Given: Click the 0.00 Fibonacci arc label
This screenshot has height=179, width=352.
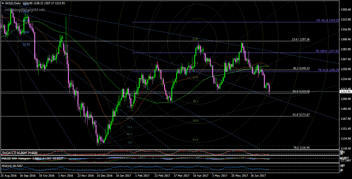Looking at the screenshot, I should pos(195,39).
